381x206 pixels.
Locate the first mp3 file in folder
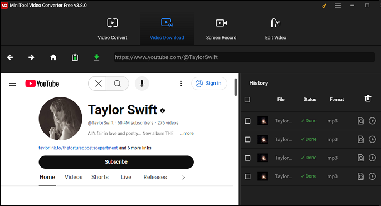tap(360, 121)
